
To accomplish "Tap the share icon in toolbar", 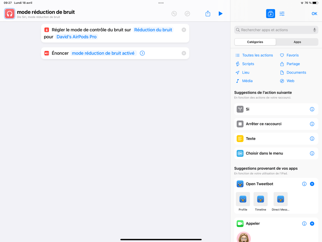I will click(x=207, y=14).
